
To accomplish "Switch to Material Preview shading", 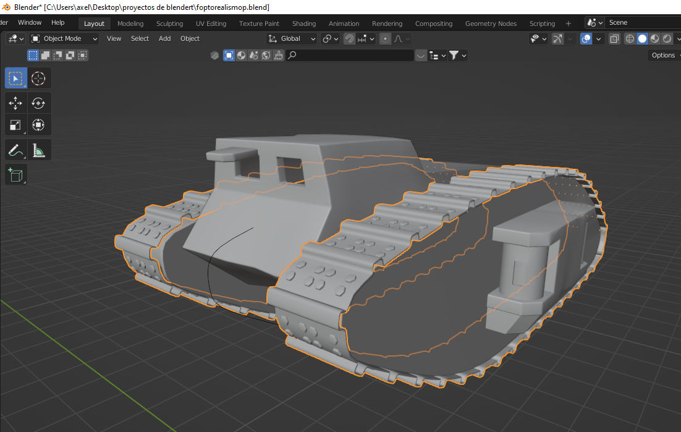I will tap(654, 39).
